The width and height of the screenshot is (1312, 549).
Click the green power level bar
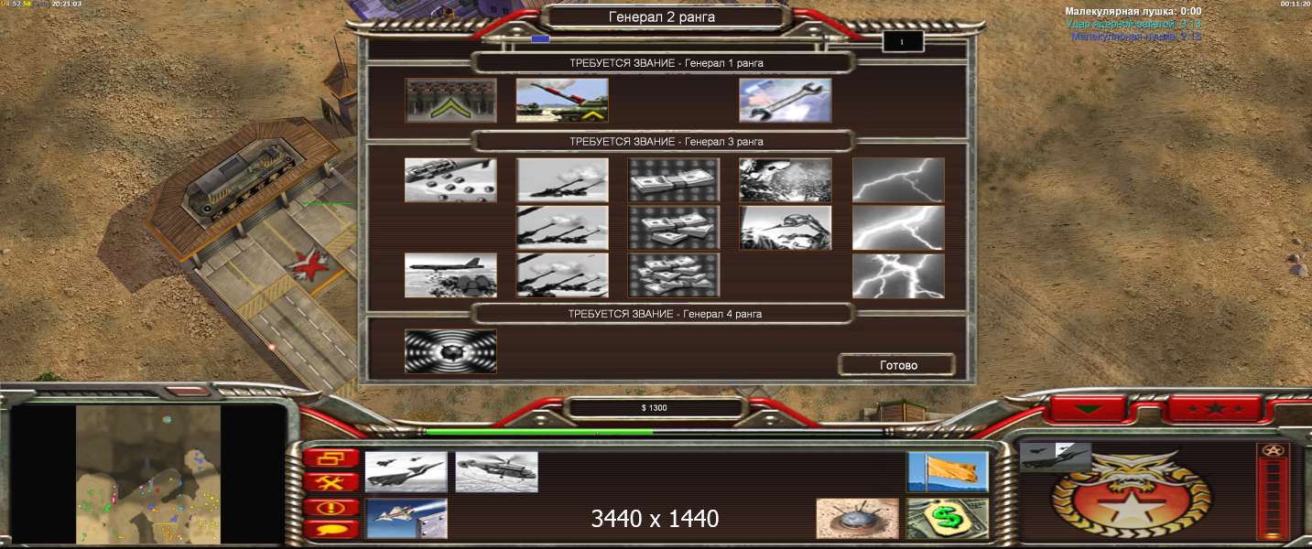point(540,432)
